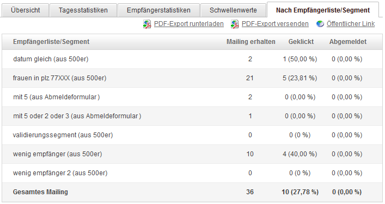Select the 'validierungssegment (aus 500er)' row
The image size is (385, 204).
[x=192, y=135]
